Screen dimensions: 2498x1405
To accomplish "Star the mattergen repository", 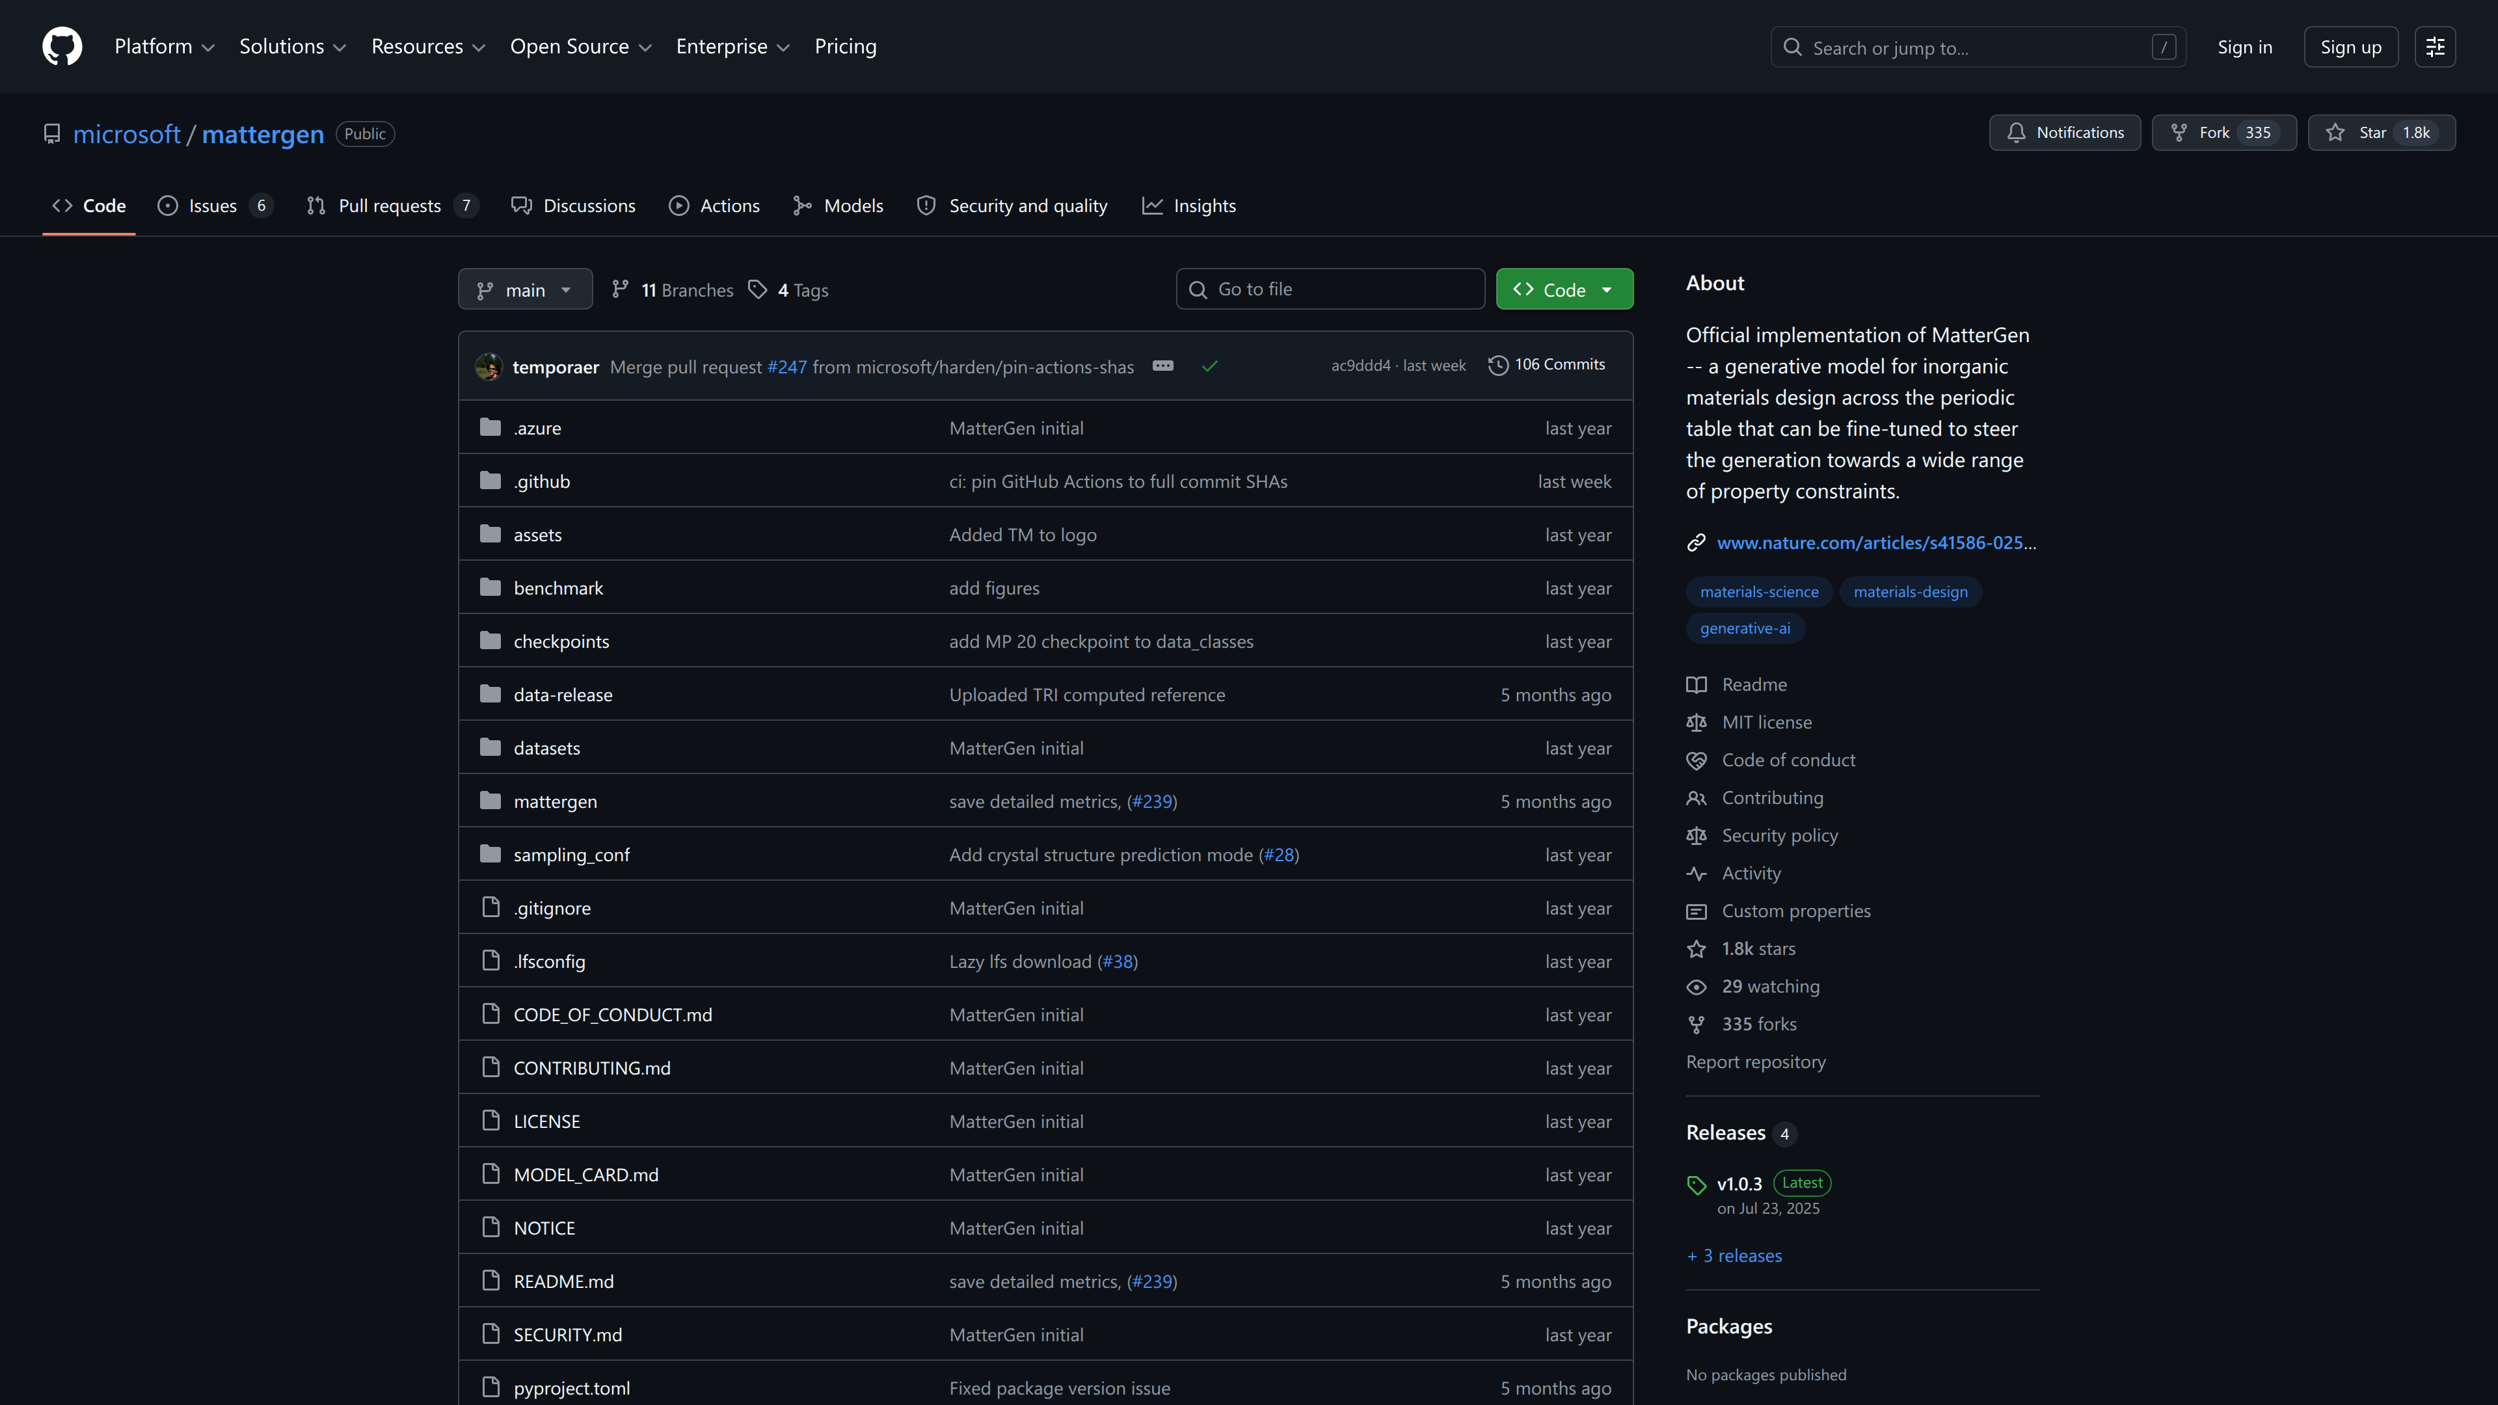I will coord(2381,133).
